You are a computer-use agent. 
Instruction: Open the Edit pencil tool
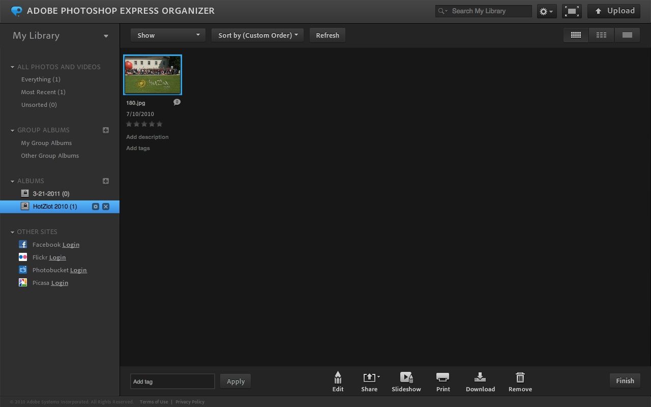point(338,382)
